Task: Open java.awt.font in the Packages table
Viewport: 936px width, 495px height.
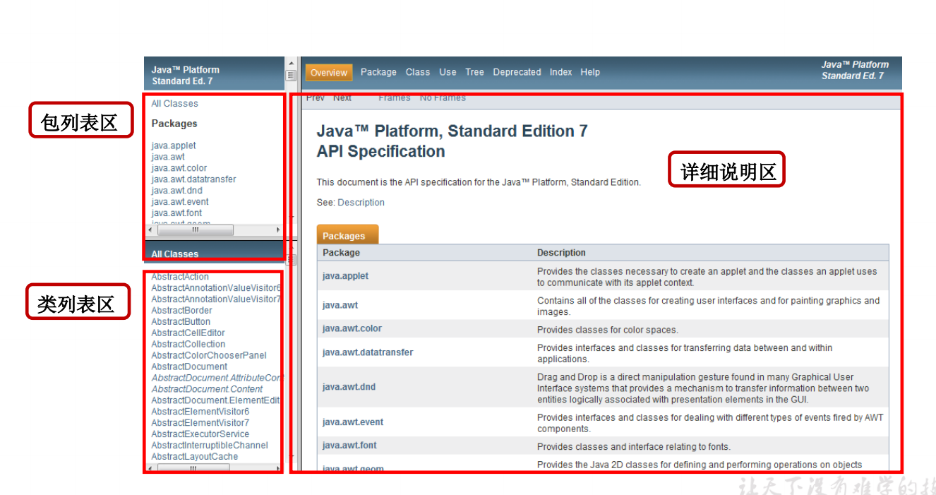Action: (349, 446)
